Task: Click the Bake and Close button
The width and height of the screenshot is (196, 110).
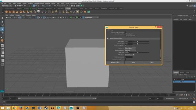Action: (x=115, y=63)
